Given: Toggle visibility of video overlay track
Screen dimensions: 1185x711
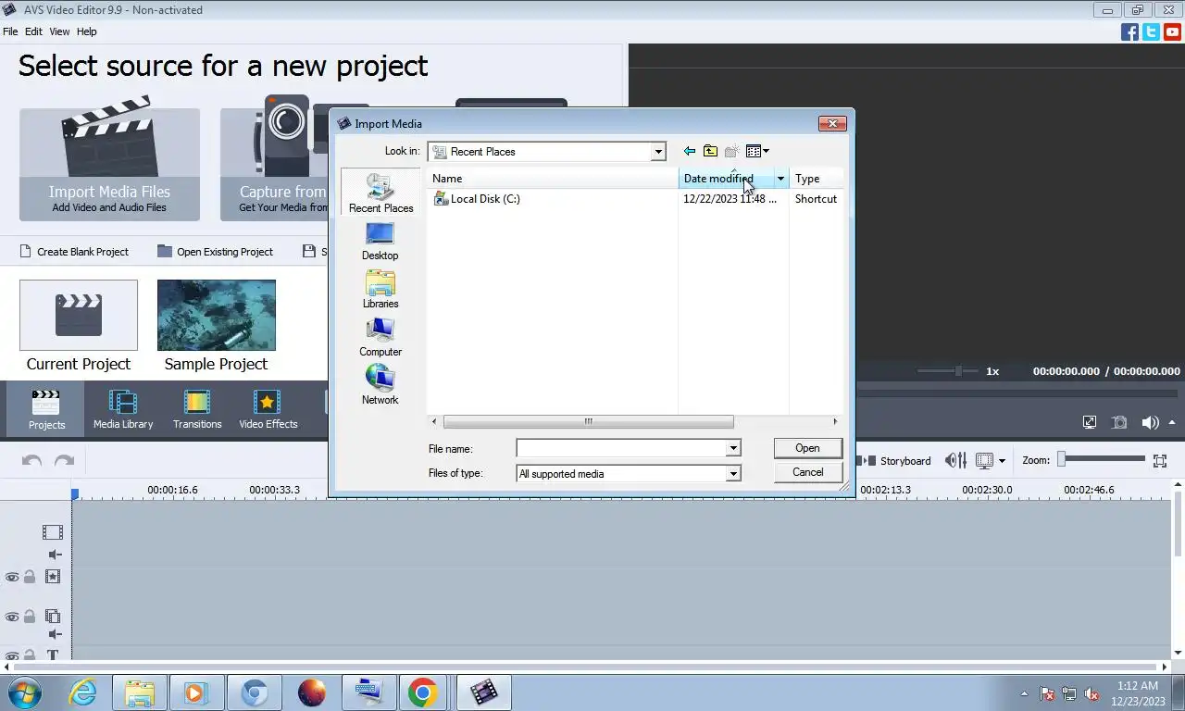Looking at the screenshot, I should coord(12,617).
